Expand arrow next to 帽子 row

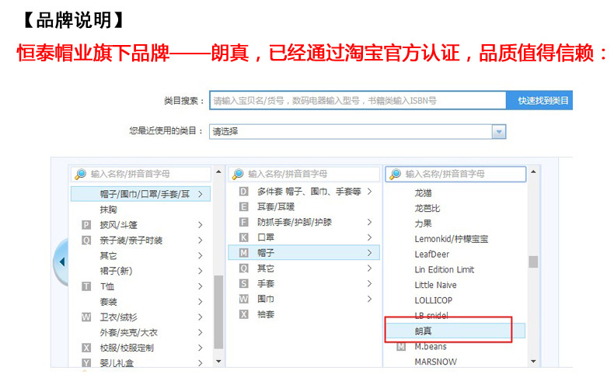click(x=370, y=253)
